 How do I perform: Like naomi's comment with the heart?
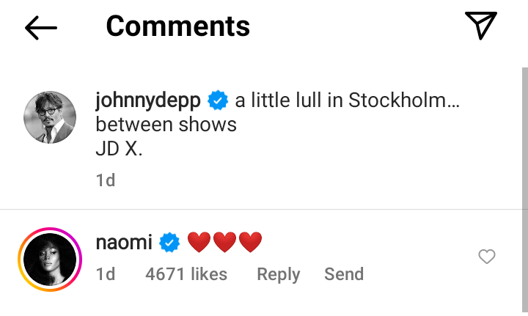coord(486,257)
